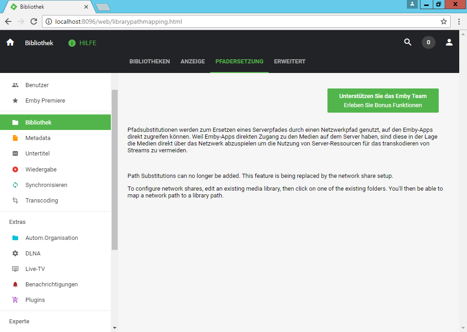Click the red play icon beside Wiedergabe
This screenshot has height=332, width=467.
pyautogui.click(x=15, y=170)
